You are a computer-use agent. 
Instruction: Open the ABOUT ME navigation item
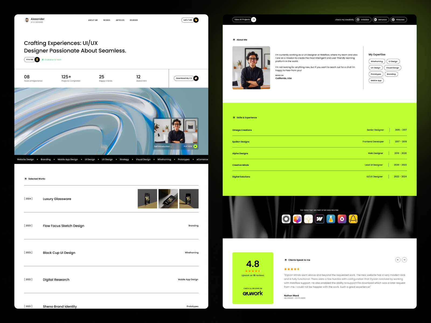93,20
